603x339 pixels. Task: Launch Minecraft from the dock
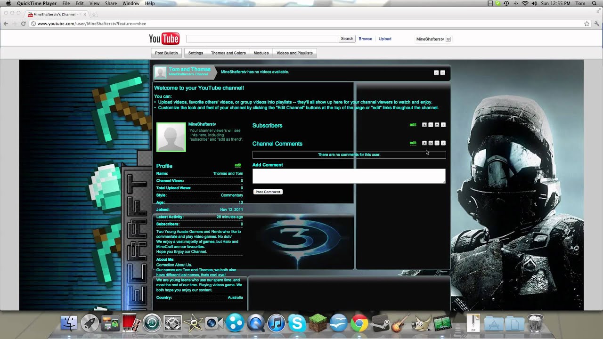tap(318, 323)
